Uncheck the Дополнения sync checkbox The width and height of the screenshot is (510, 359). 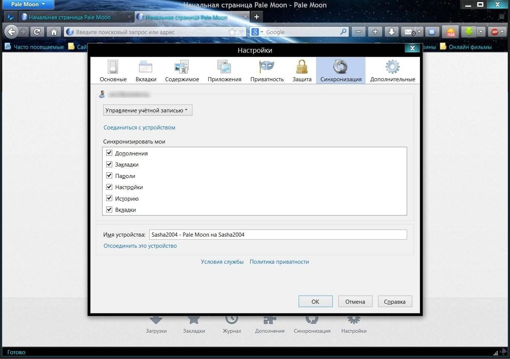tap(109, 153)
